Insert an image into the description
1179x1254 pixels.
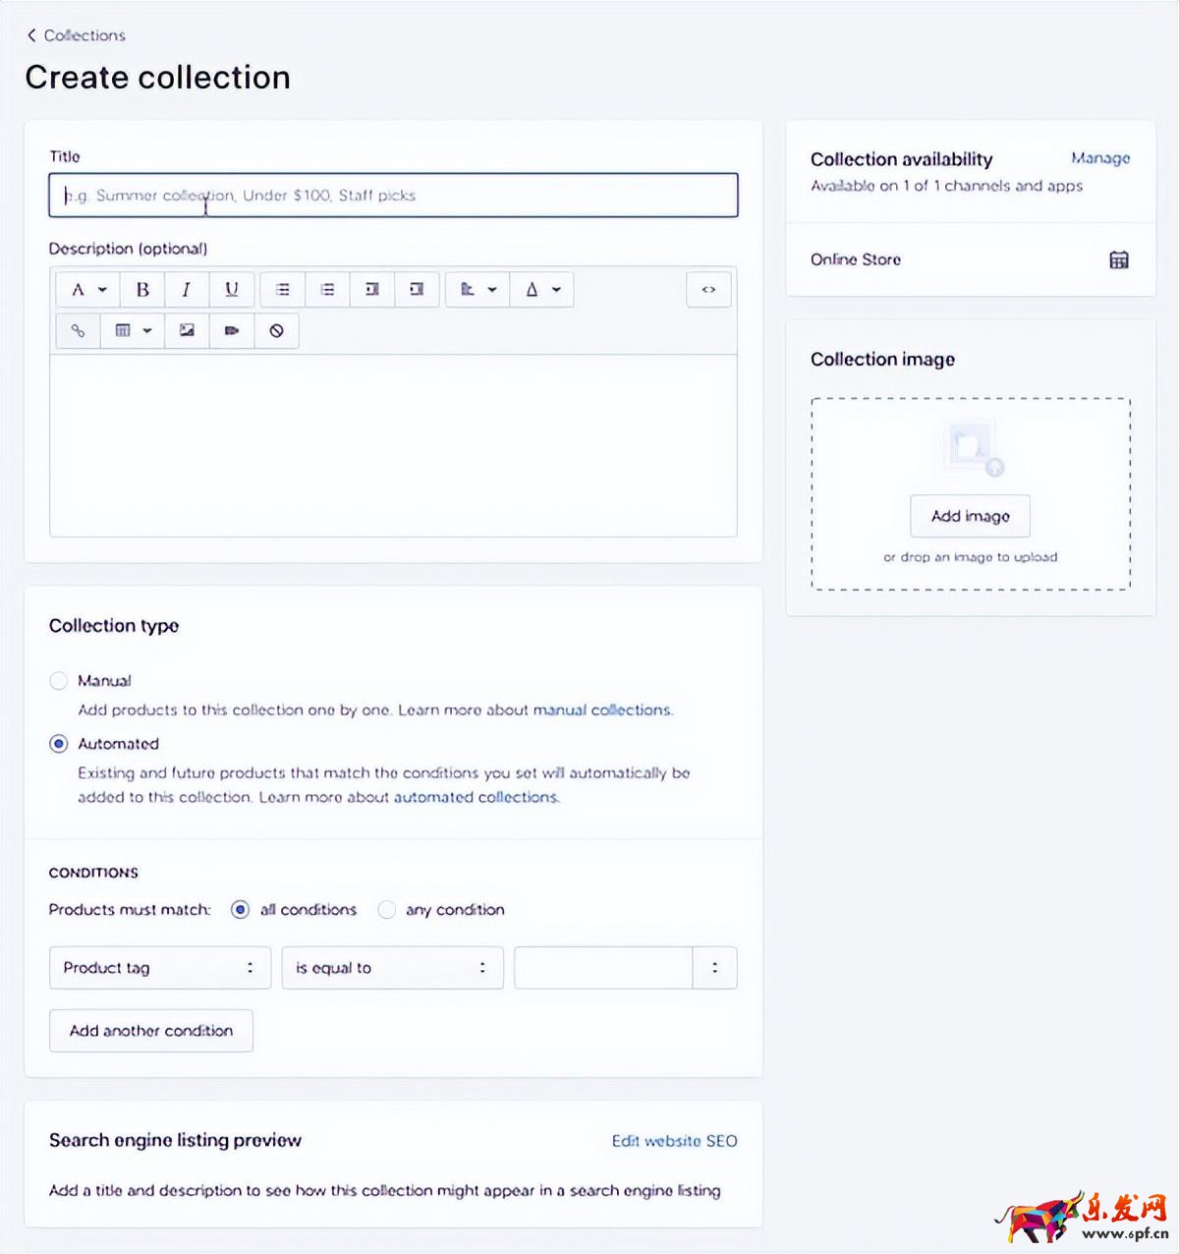pos(187,331)
